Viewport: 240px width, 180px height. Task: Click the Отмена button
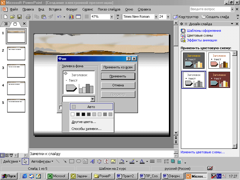[x=118, y=85]
